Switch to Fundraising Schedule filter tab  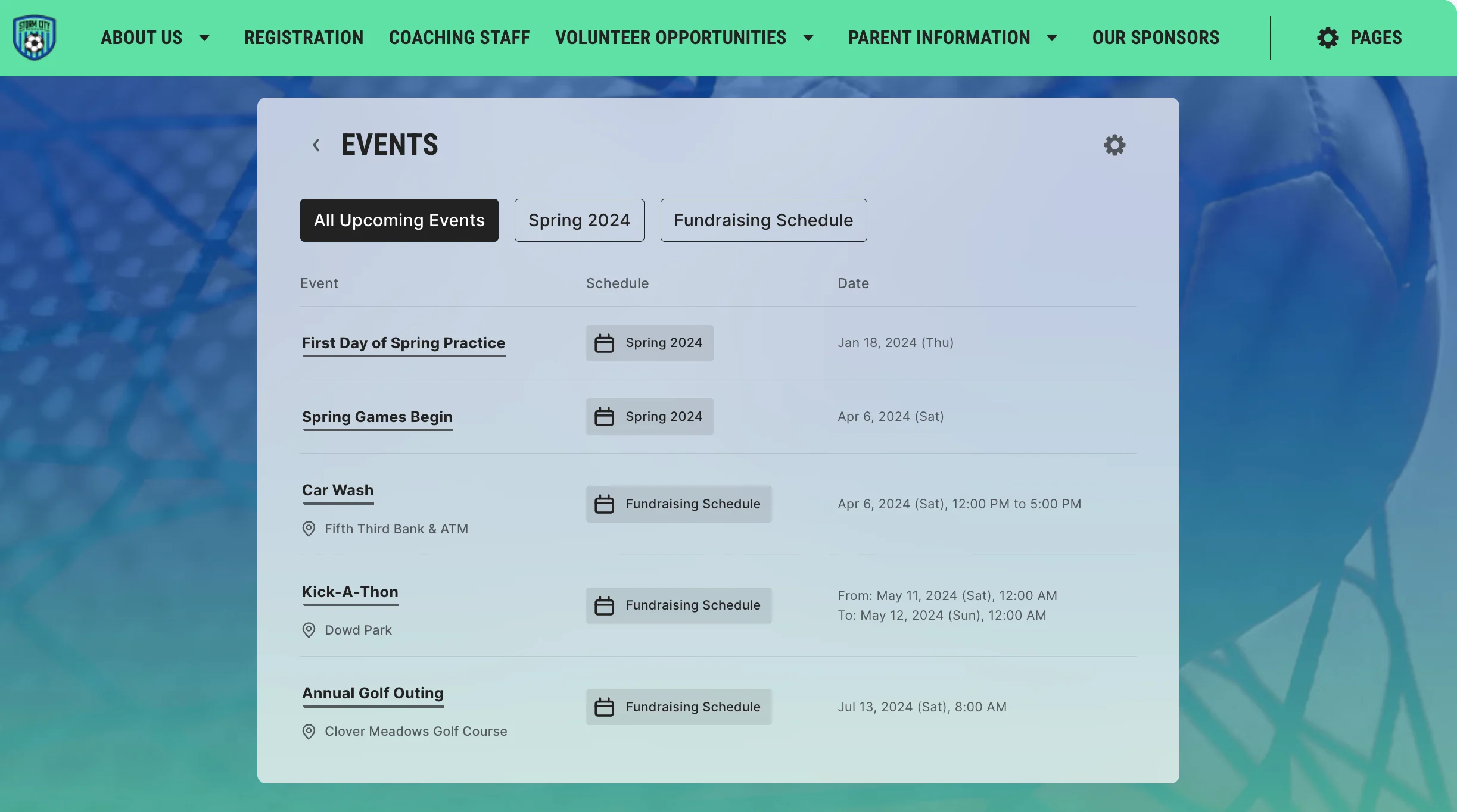[x=763, y=220]
